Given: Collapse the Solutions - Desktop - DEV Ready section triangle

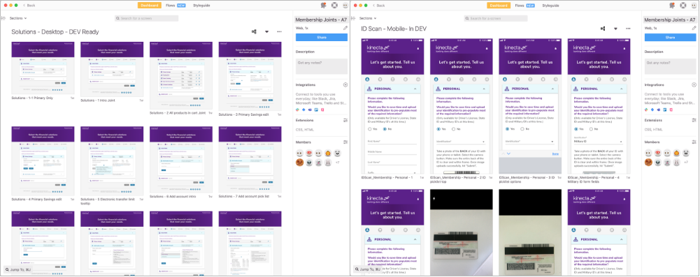Looking at the screenshot, I should pyautogui.click(x=266, y=31).
